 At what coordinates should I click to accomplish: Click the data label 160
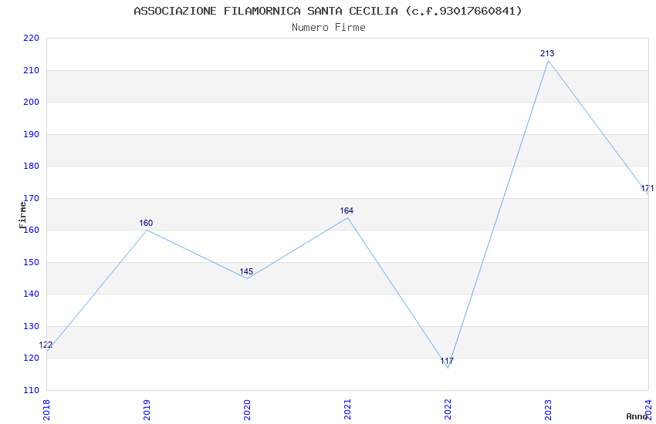click(x=146, y=223)
